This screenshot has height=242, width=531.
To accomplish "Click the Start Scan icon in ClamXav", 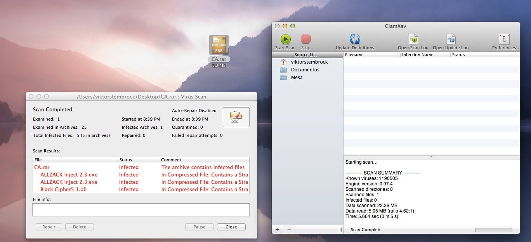I will click(x=286, y=39).
